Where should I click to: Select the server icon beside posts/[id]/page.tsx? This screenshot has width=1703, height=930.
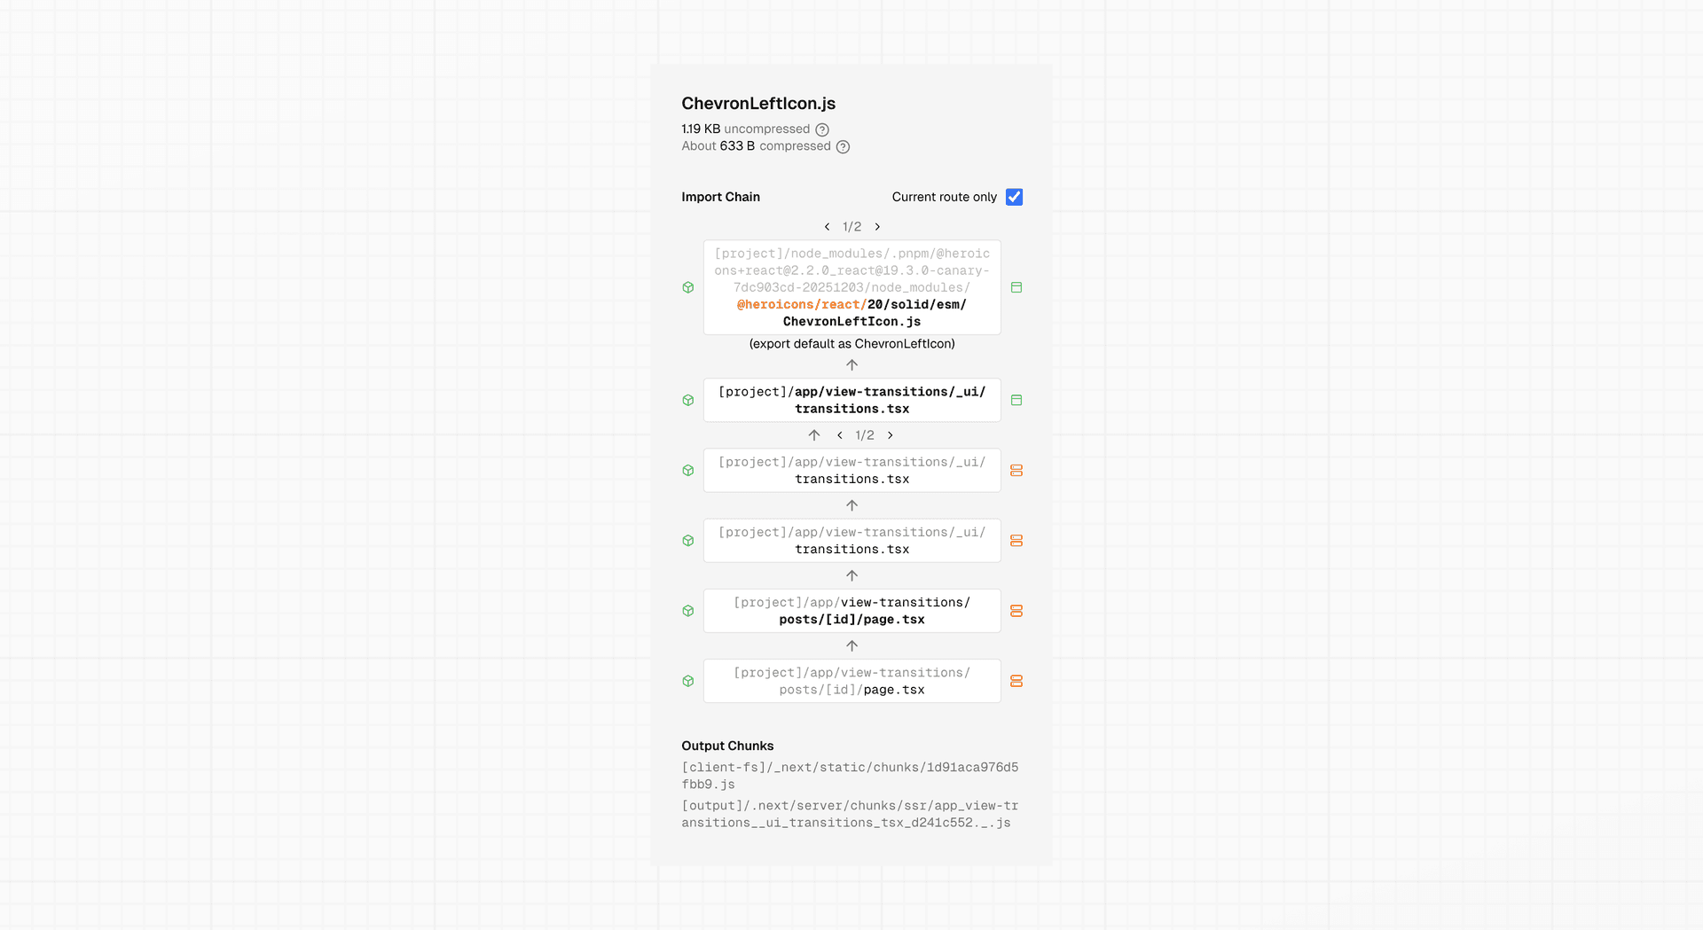[1016, 611]
